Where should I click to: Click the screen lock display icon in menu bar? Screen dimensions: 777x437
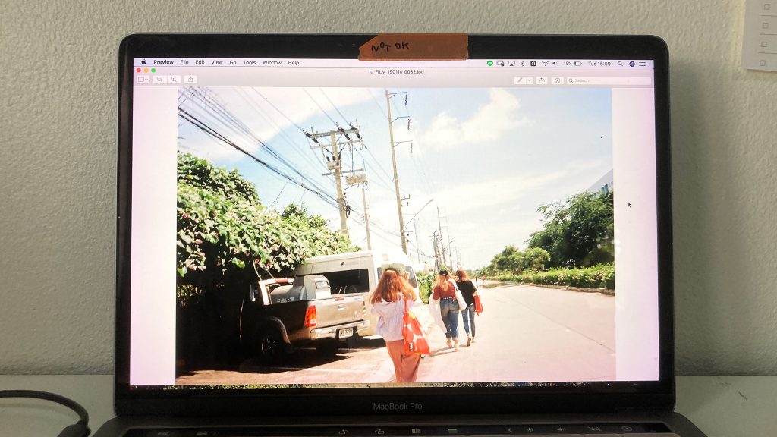[x=501, y=64]
